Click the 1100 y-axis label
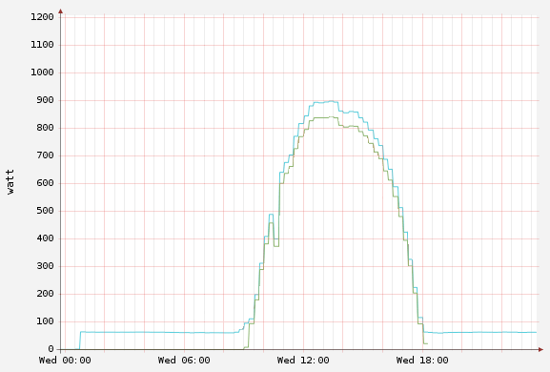The image size is (550, 372). [x=42, y=45]
